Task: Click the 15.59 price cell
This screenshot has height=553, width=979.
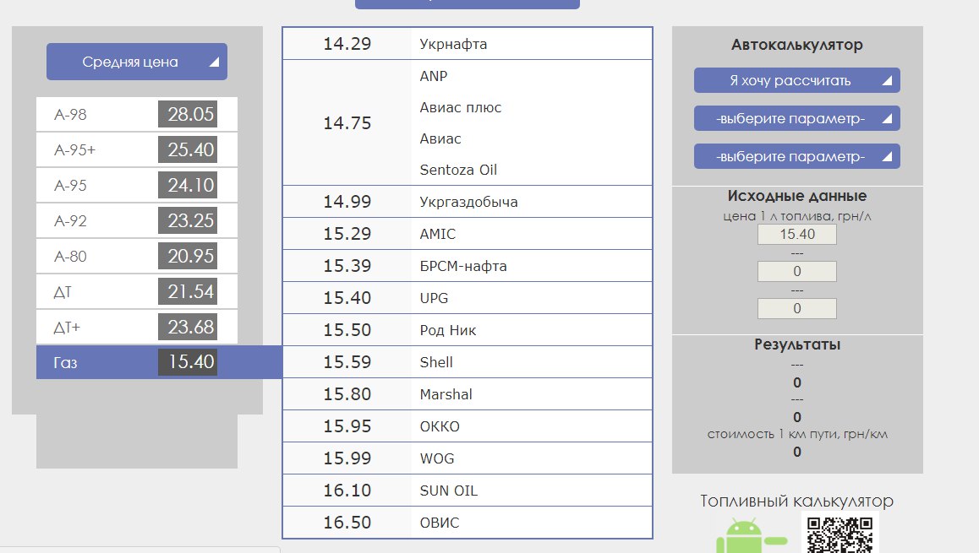Action: (x=347, y=361)
